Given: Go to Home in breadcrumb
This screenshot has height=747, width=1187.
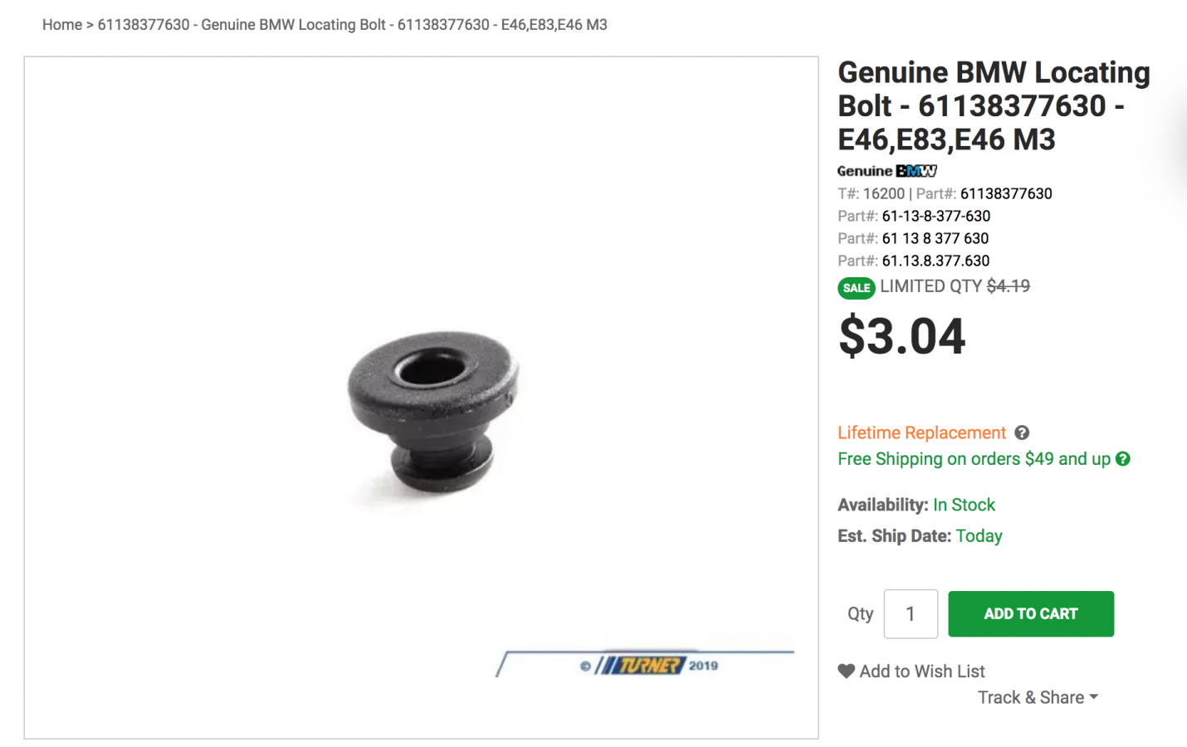Looking at the screenshot, I should [62, 25].
